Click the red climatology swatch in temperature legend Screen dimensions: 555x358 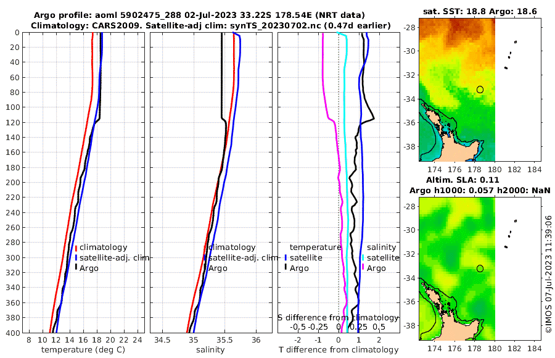[x=76, y=248]
